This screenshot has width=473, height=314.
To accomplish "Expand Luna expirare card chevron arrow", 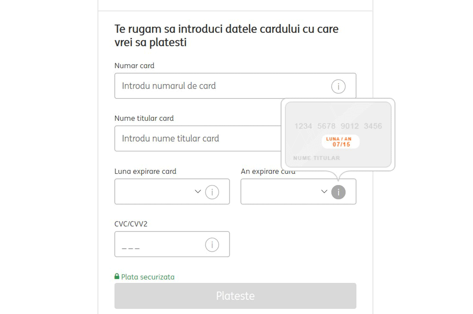I will (197, 191).
